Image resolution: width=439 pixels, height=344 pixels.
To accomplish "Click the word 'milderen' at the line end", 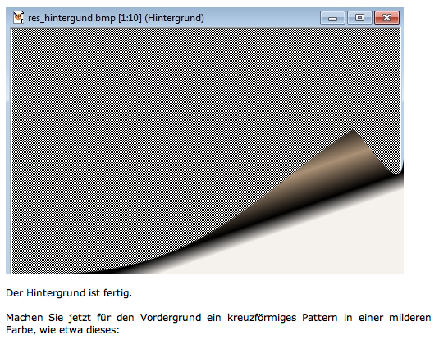I will pos(410,318).
